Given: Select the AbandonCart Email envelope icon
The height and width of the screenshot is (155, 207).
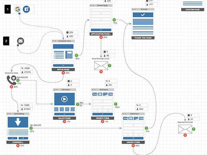Looking at the screenshot, I should 186,129.
